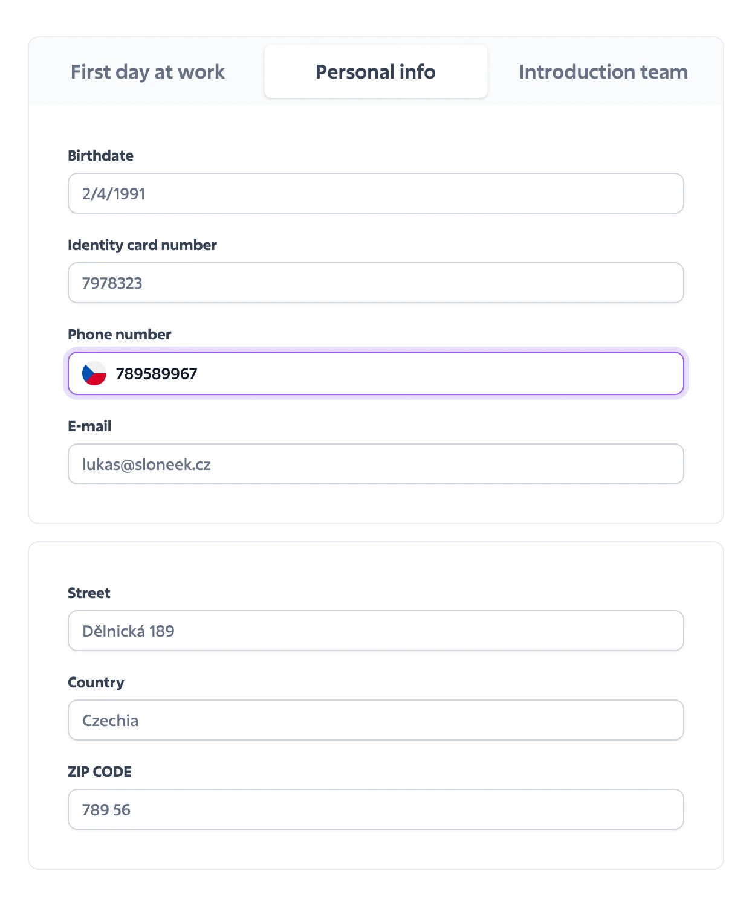Image resolution: width=752 pixels, height=906 pixels.
Task: Click the ZIP CODE label
Action: [100, 772]
